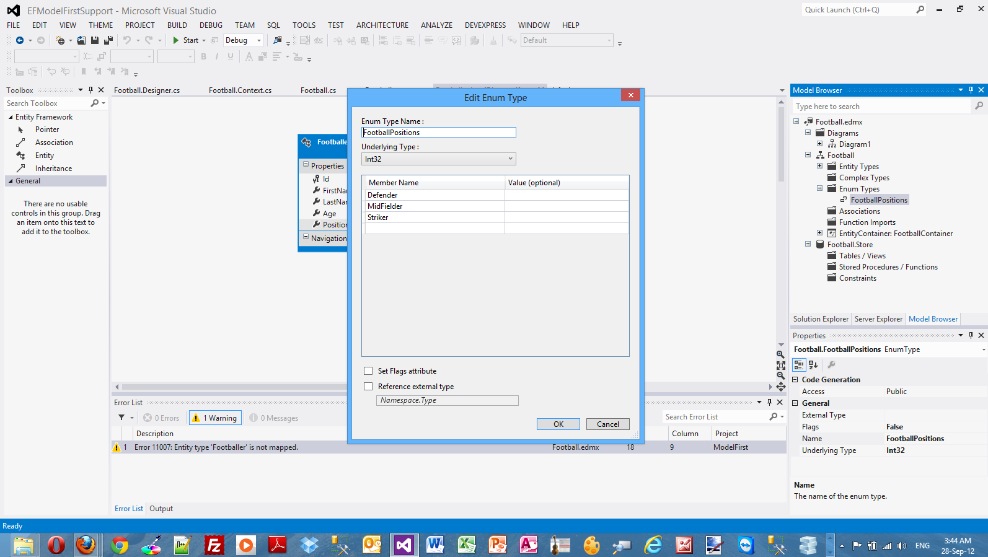Open Firefox from the taskbar
988x557 pixels.
86,545
